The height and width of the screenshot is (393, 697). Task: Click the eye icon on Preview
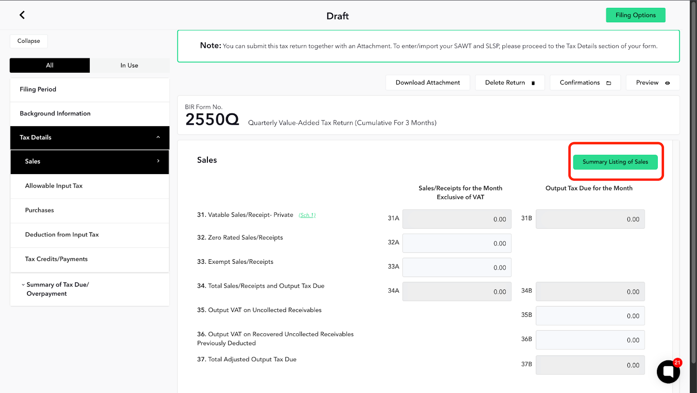coord(667,83)
